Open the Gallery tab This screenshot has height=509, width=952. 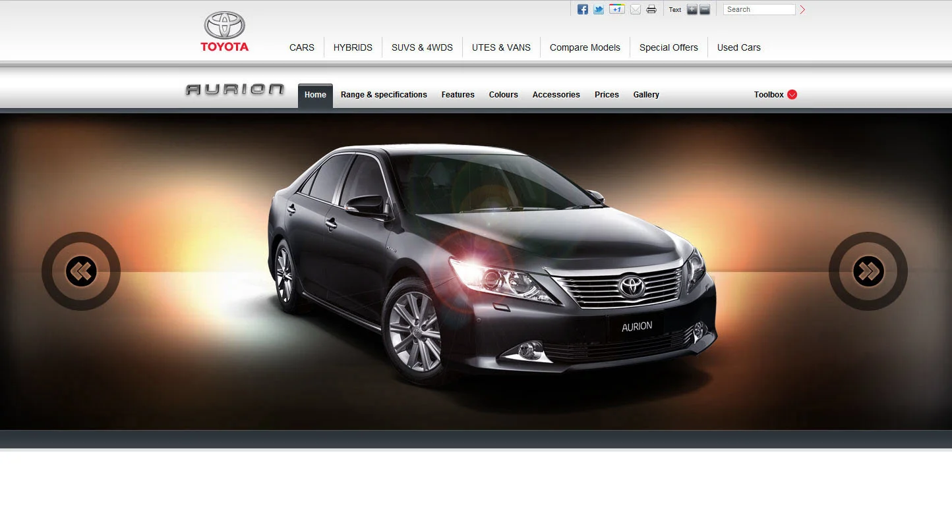[646, 95]
